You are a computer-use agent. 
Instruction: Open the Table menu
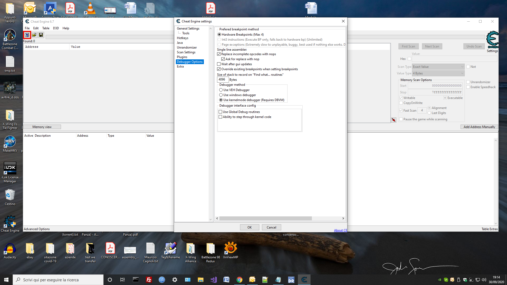coord(46,28)
